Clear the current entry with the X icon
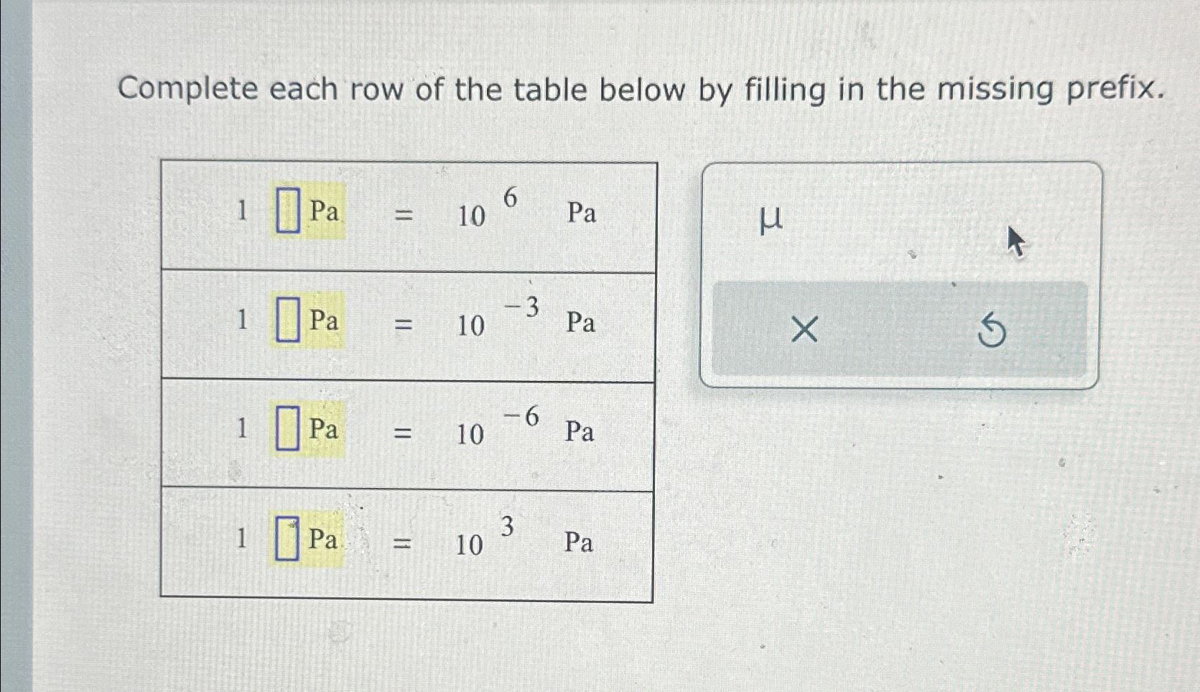This screenshot has height=692, width=1200. tap(804, 330)
